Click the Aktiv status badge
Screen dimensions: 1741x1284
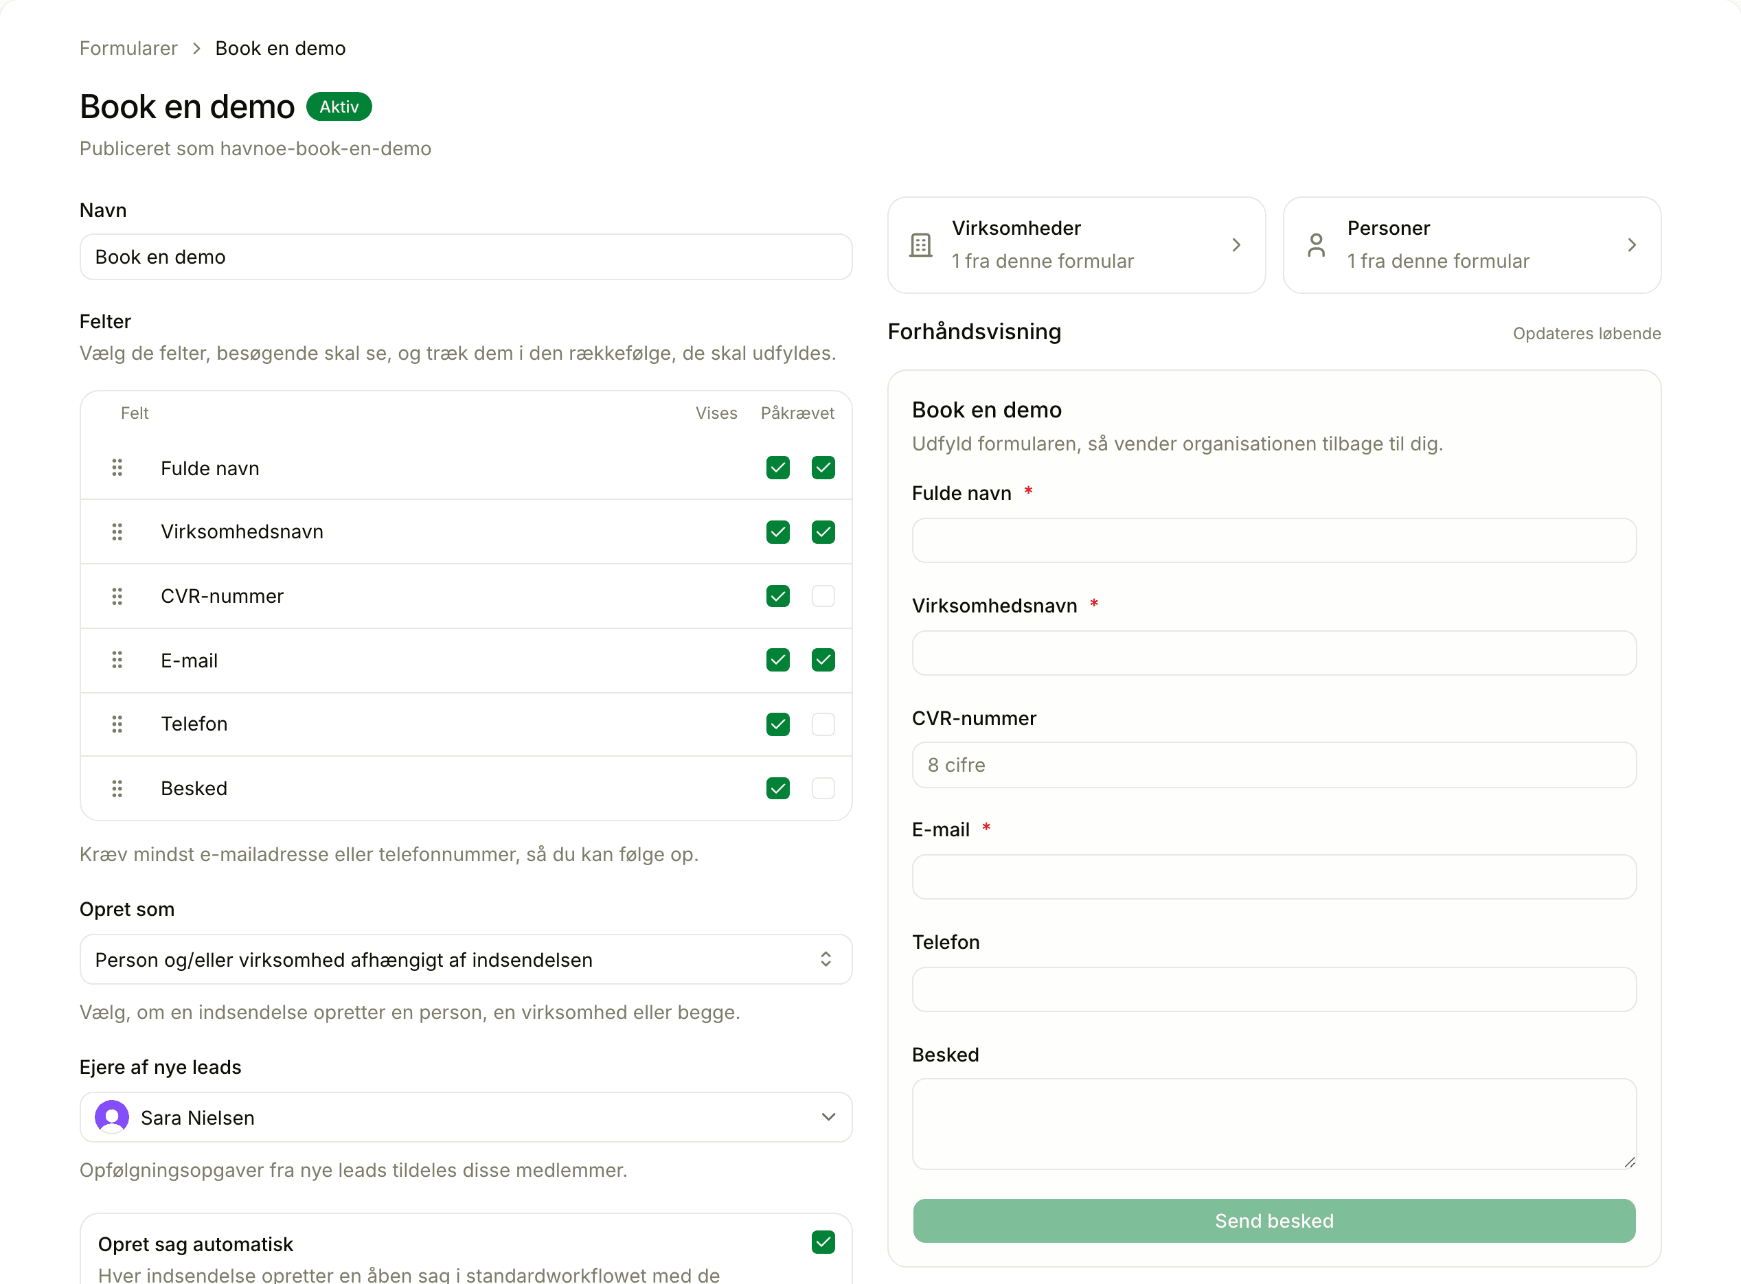point(339,106)
